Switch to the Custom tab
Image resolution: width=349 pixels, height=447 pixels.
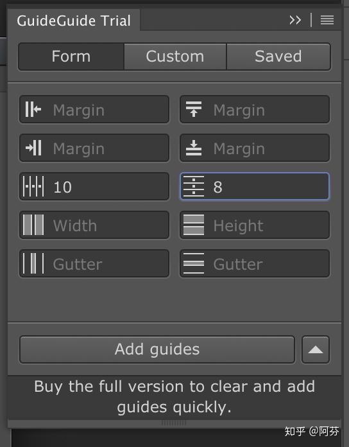click(175, 57)
